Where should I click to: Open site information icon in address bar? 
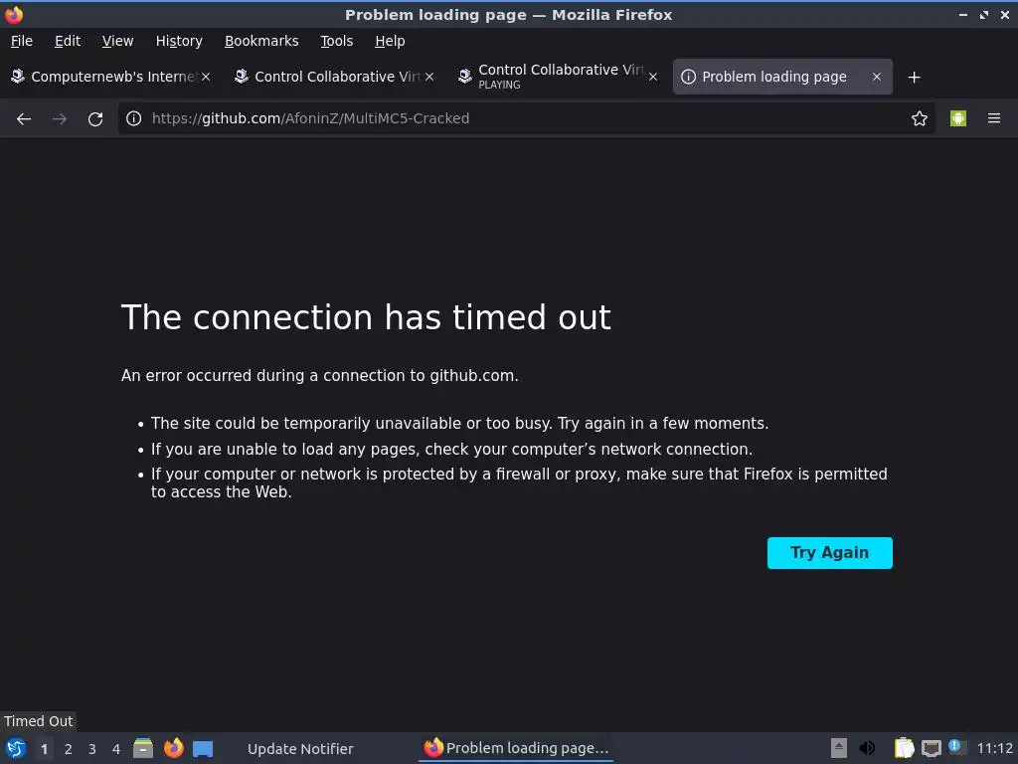(x=134, y=118)
